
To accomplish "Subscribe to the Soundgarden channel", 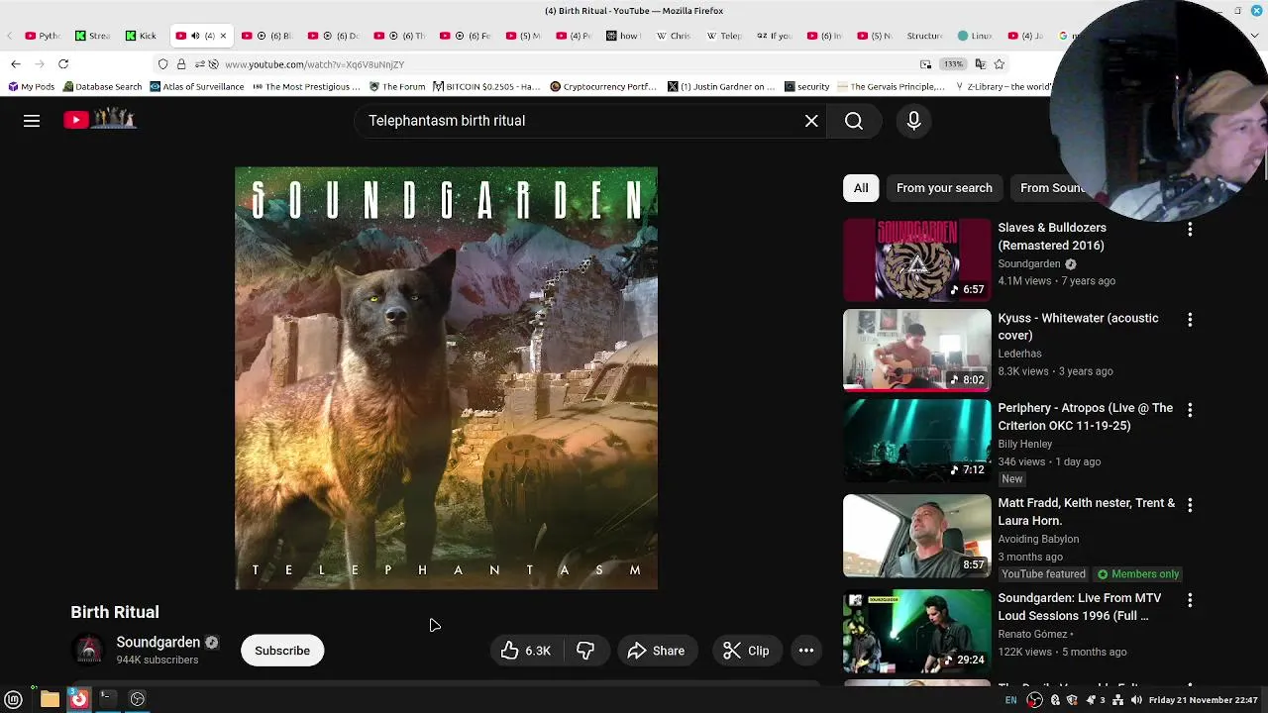I will [282, 651].
